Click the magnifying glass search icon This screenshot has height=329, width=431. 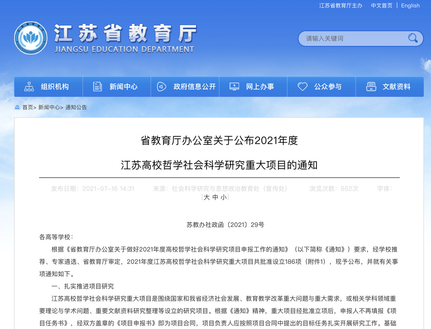click(412, 38)
